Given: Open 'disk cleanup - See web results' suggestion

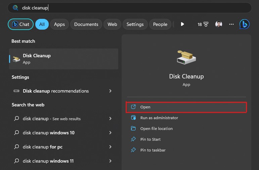Looking at the screenshot, I should coord(63,118).
